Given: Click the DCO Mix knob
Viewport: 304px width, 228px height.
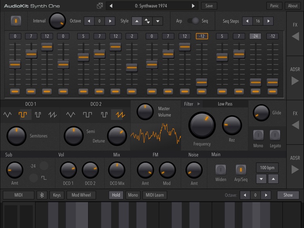Looking at the screenshot, I should click(116, 170).
